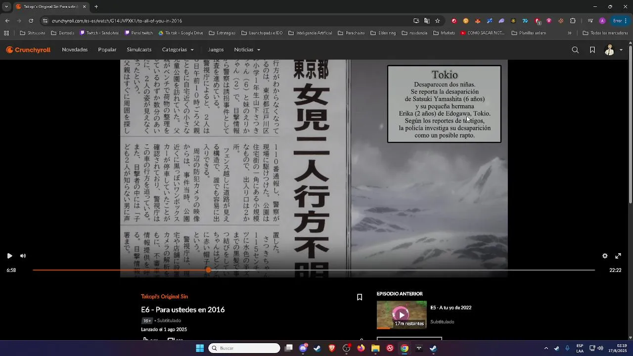Image resolution: width=633 pixels, height=356 pixels.
Task: Open the Elden ring bookmark folder
Action: (x=383, y=33)
